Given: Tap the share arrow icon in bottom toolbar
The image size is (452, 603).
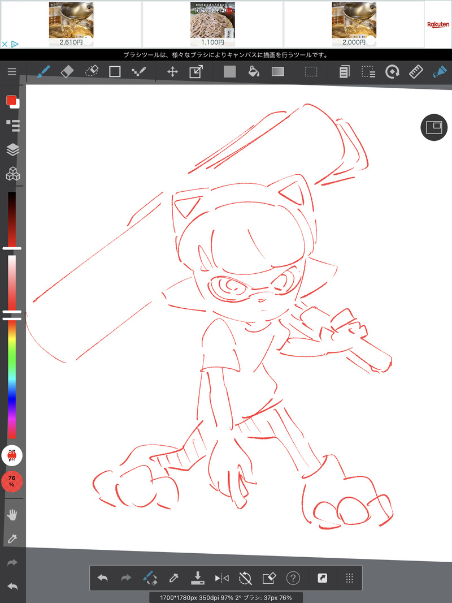Looking at the screenshot, I should tap(323, 578).
